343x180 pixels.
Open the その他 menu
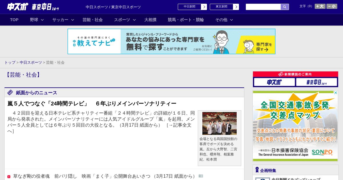tap(221, 20)
